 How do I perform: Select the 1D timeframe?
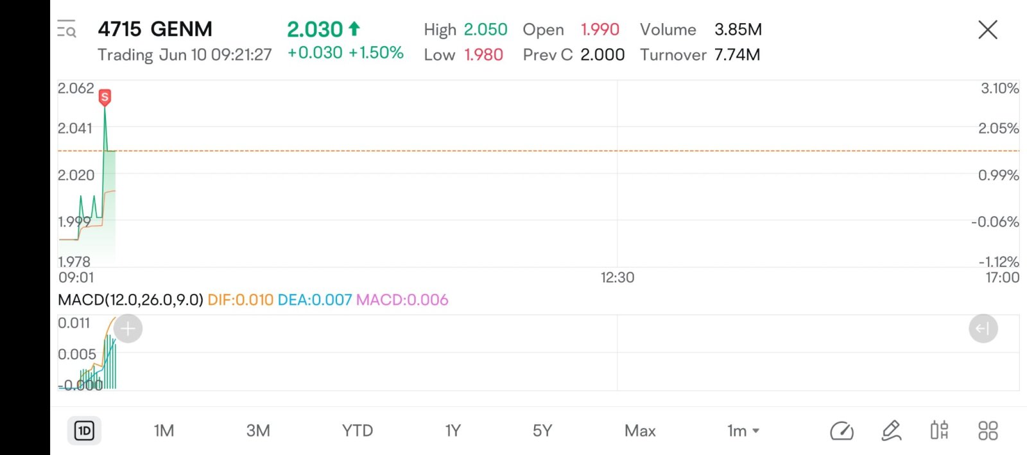click(84, 431)
